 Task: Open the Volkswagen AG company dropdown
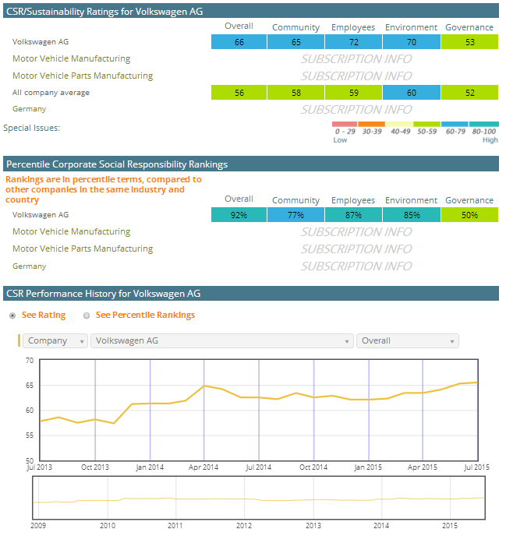tap(222, 340)
